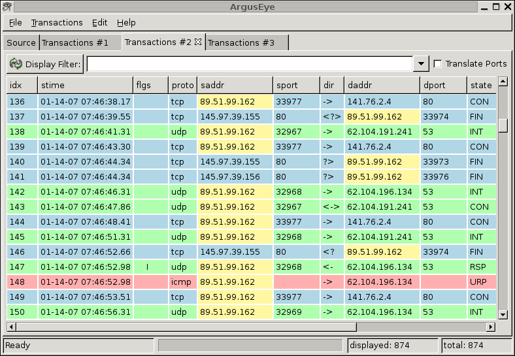Viewport: 515px width, 356px height.
Task: Open the Edit menu
Action: tap(99, 23)
